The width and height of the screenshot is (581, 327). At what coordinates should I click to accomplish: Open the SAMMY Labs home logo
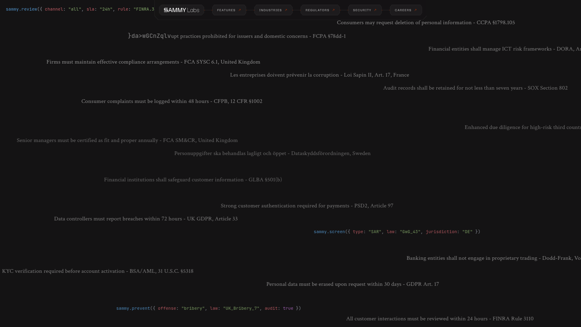[181, 10]
